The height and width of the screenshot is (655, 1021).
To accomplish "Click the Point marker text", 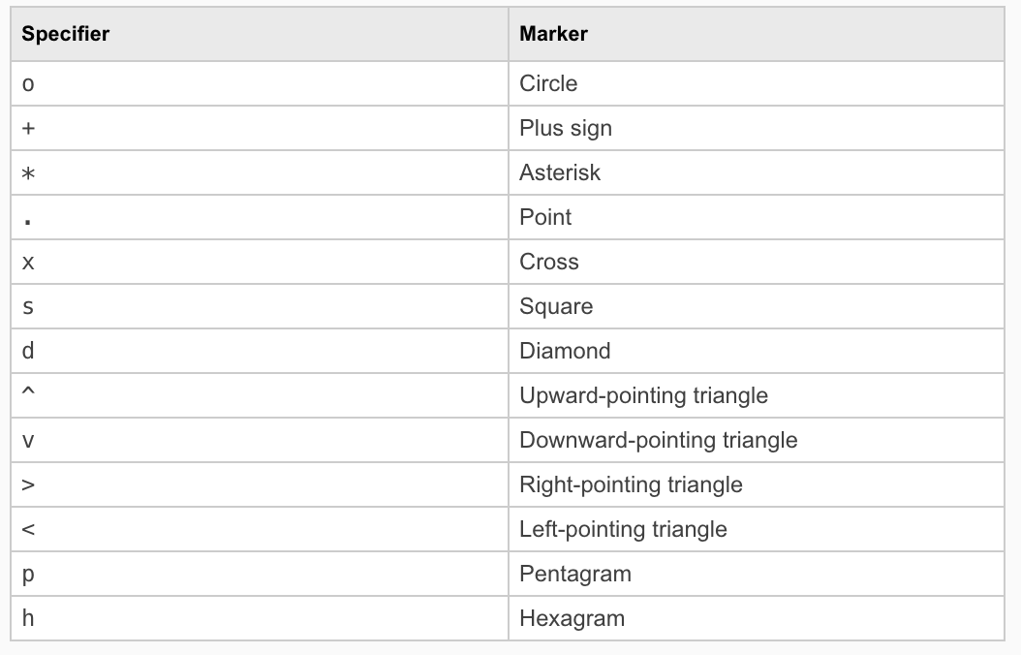I will tap(545, 217).
